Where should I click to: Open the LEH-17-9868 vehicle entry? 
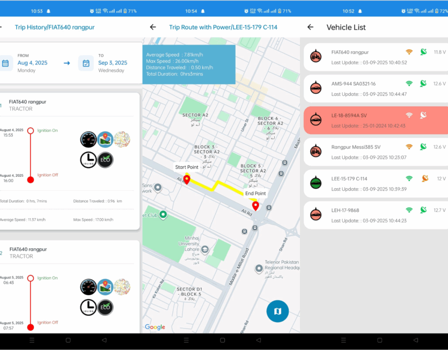[376, 214]
